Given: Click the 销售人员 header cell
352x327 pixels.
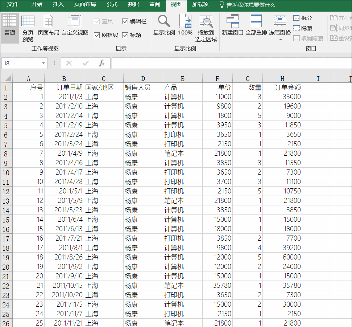Looking at the screenshot, I should (x=143, y=87).
